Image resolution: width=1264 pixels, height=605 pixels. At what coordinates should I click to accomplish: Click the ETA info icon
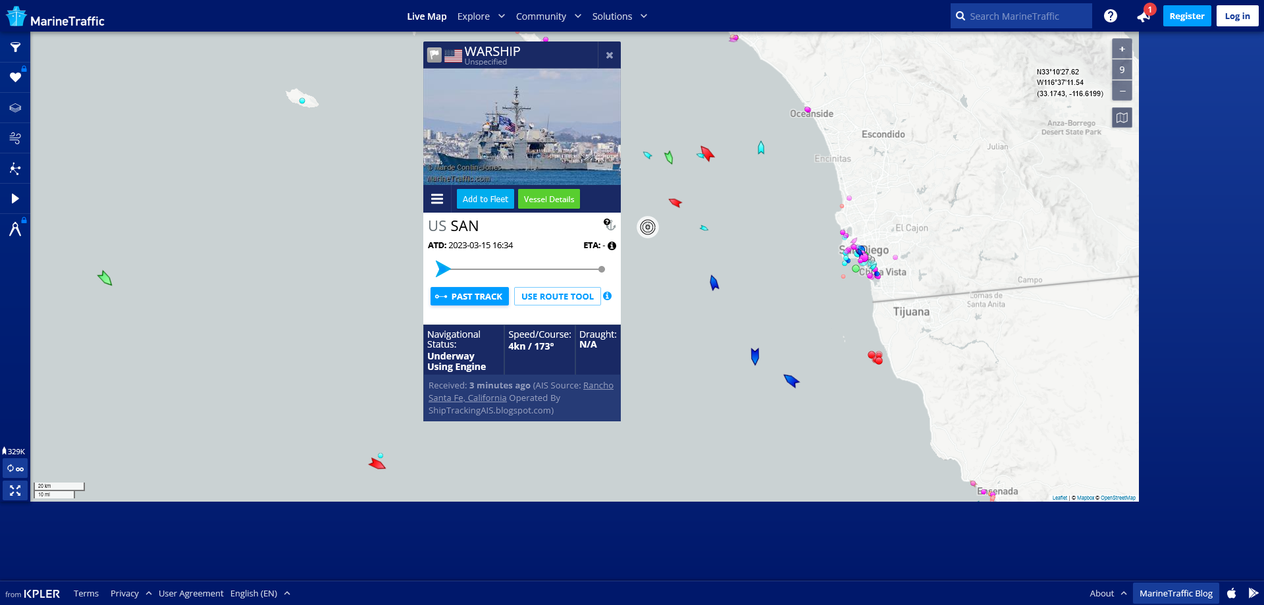pyautogui.click(x=612, y=246)
